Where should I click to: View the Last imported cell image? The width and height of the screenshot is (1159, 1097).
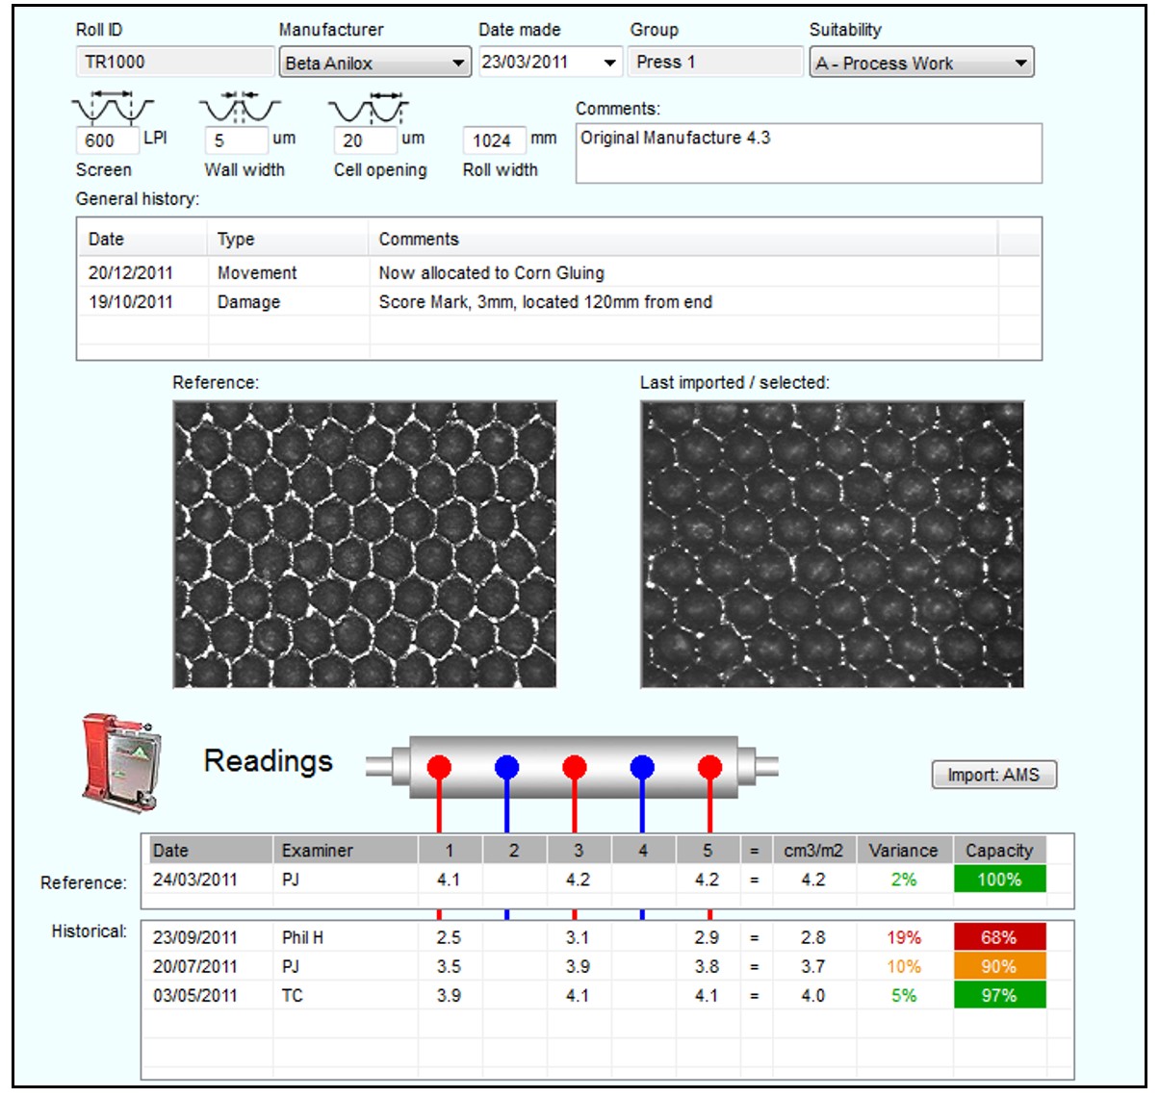click(x=833, y=544)
